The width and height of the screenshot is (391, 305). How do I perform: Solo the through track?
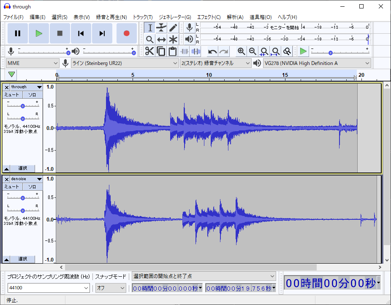33,95
